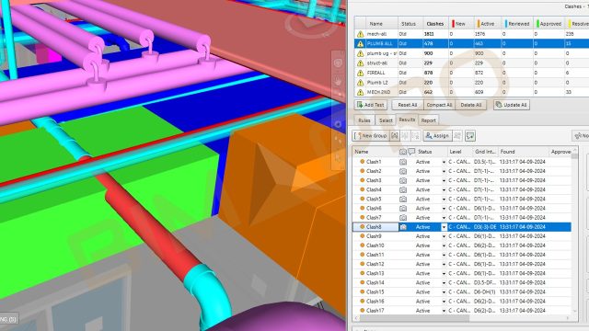Open the Status dropdown for Clash3
This screenshot has height=331, width=589.
444,180
